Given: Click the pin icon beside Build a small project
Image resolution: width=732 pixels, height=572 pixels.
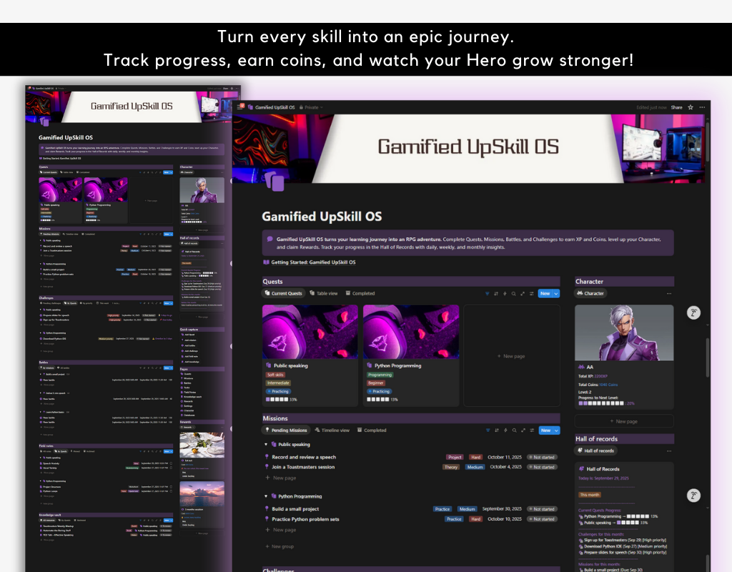Looking at the screenshot, I should (267, 509).
